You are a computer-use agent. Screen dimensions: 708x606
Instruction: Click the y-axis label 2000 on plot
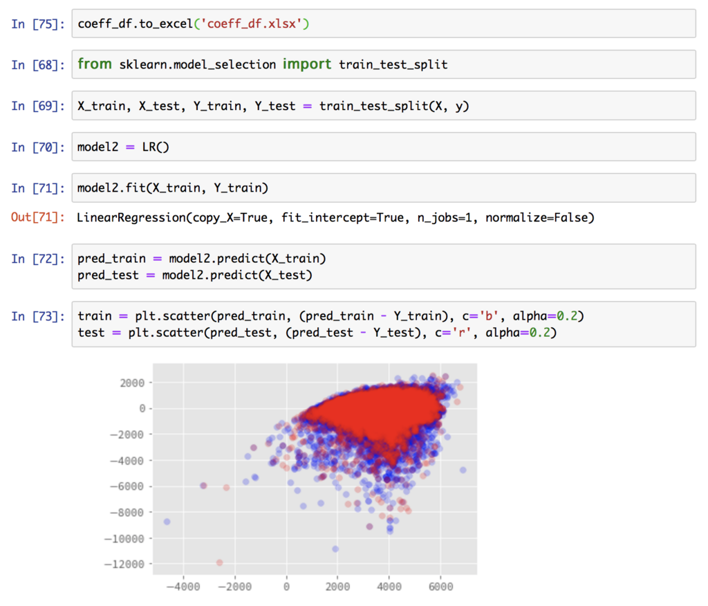coord(132,383)
